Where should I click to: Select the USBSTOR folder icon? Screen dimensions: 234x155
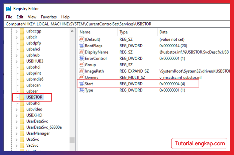(x=22, y=97)
